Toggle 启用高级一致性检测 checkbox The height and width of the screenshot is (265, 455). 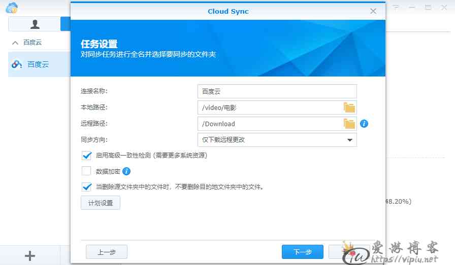coord(86,156)
